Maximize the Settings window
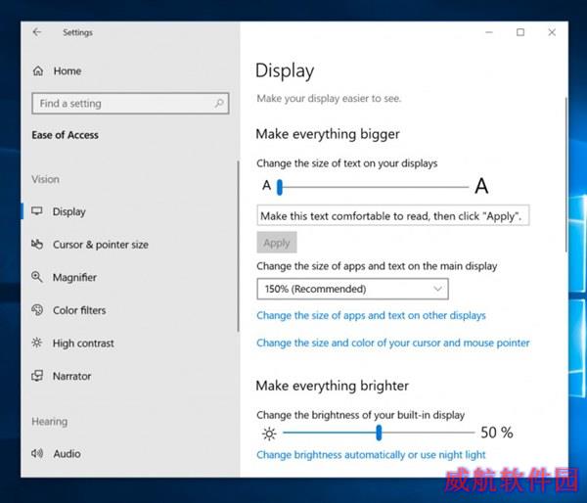 (520, 32)
